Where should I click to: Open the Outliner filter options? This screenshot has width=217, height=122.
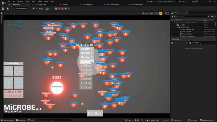(174, 16)
